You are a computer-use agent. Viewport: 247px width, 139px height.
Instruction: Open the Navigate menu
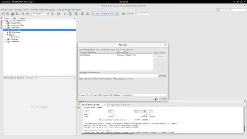[19, 10]
